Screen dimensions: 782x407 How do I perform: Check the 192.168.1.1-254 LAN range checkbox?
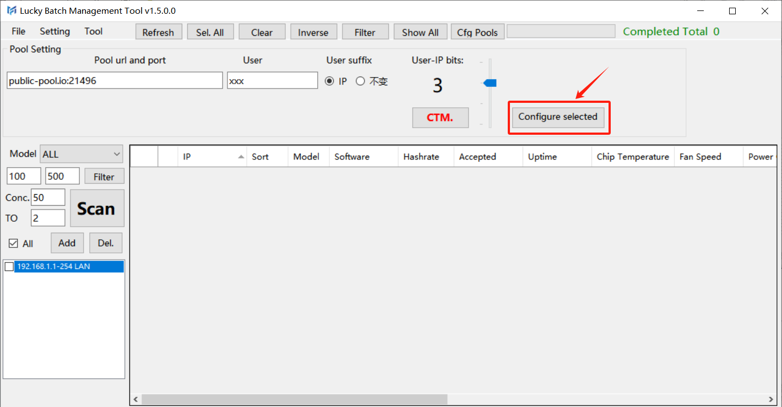(9, 267)
